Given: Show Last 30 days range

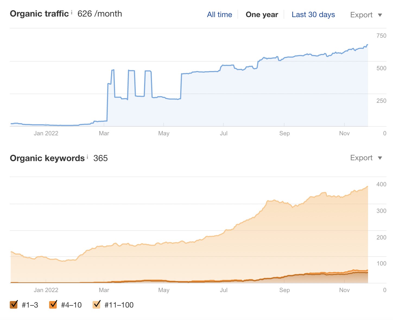Looking at the screenshot, I should 313,15.
